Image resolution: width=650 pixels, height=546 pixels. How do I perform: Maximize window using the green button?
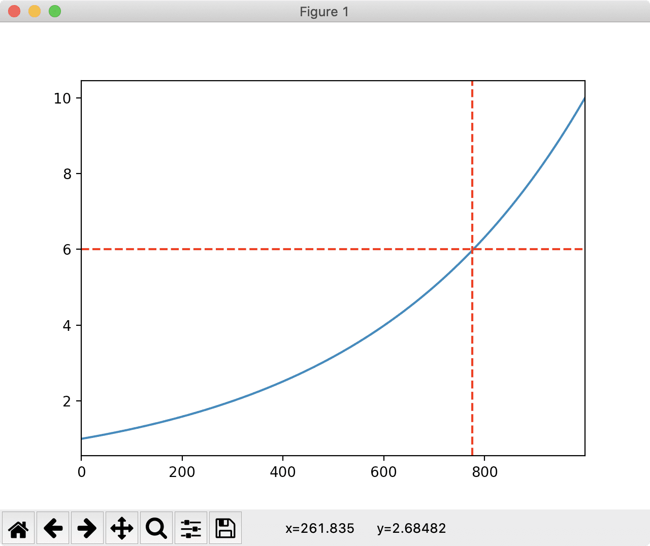[55, 11]
